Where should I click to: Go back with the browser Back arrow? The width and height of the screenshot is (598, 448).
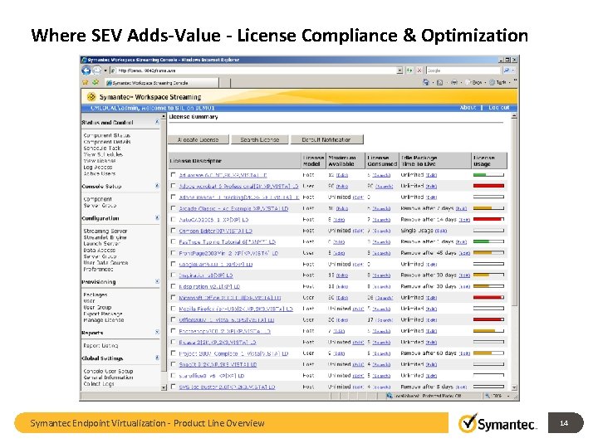click(86, 71)
